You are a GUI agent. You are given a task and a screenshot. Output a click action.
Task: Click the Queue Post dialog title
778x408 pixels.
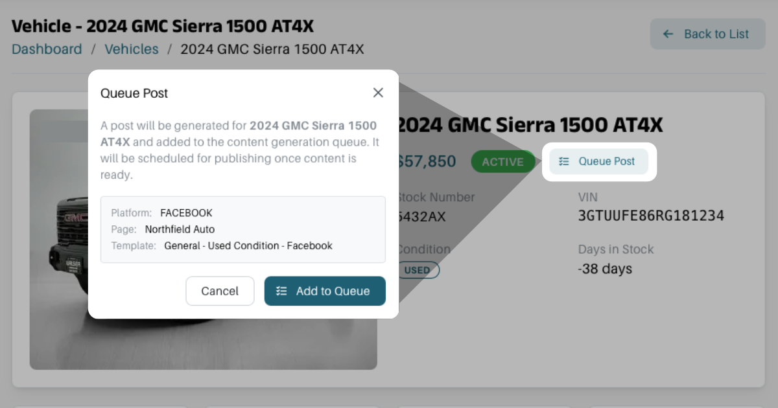click(x=134, y=93)
